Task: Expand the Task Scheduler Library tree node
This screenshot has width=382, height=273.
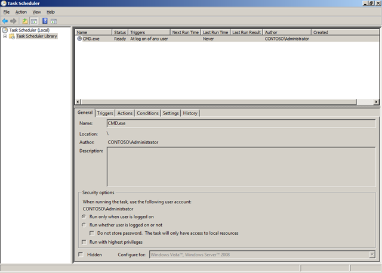Action: [x=5, y=36]
